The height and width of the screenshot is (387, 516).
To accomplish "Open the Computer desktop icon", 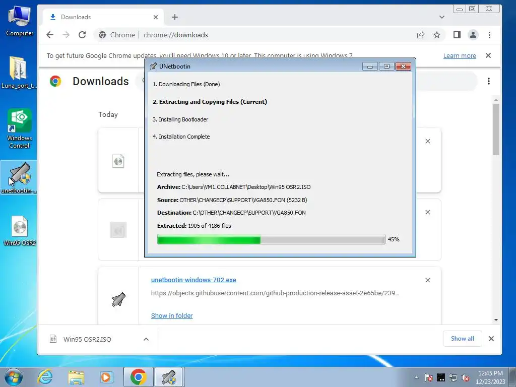I will tap(20, 20).
